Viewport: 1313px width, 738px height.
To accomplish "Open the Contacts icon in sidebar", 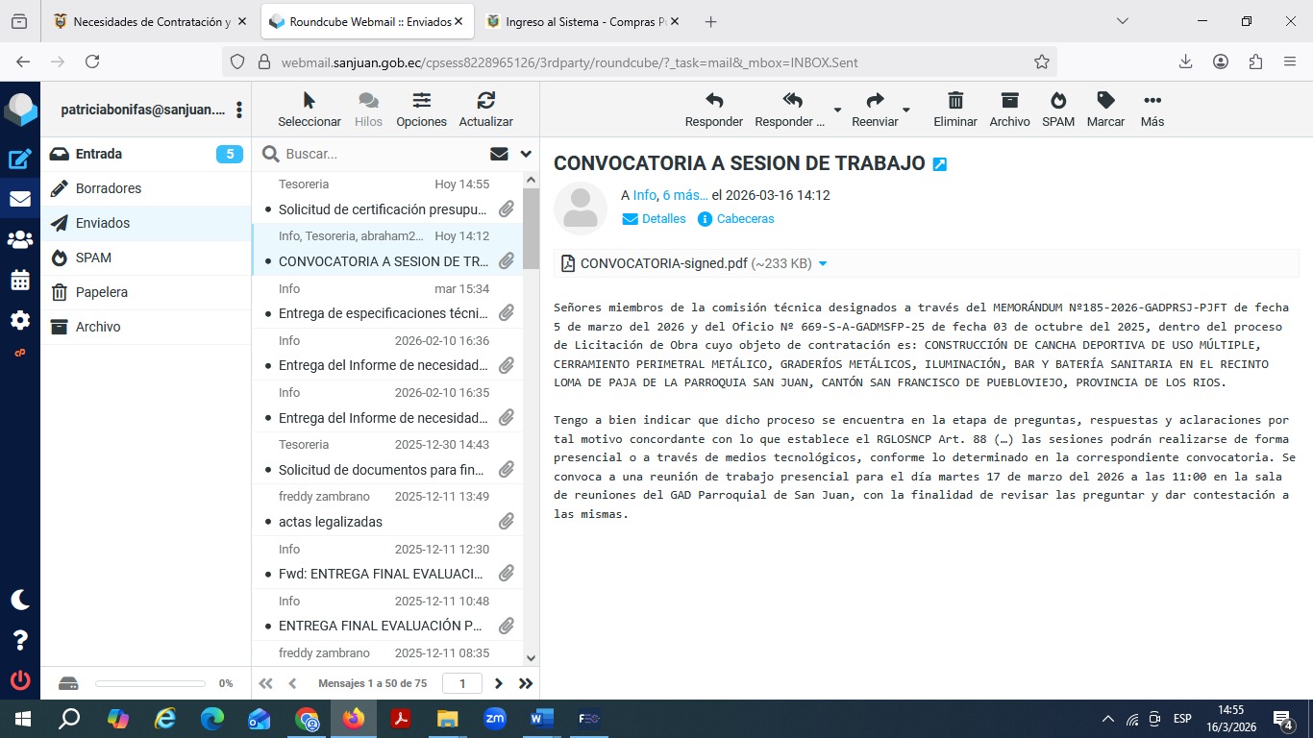I will 19,239.
